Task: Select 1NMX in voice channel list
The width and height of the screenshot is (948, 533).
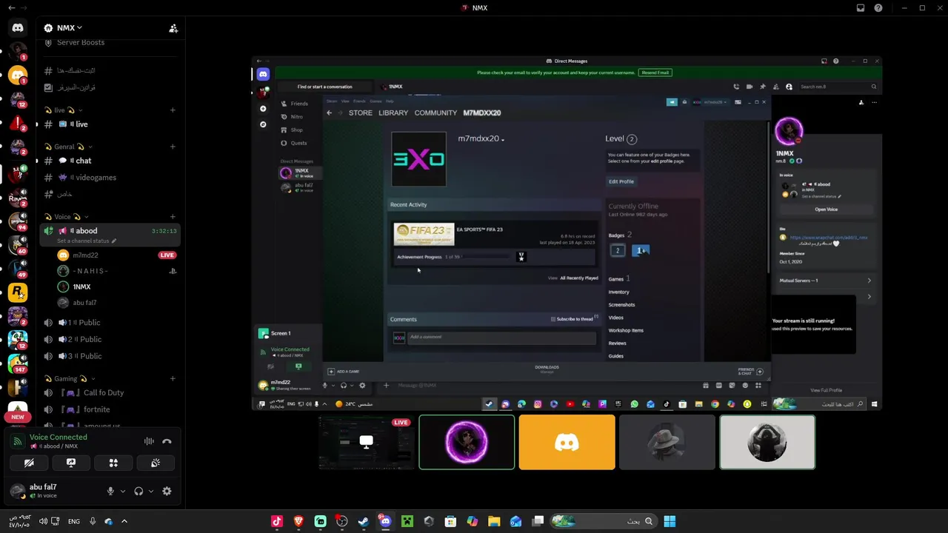Action: [x=117, y=286]
